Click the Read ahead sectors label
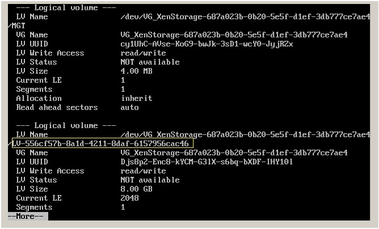The image size is (379, 229). (57, 107)
